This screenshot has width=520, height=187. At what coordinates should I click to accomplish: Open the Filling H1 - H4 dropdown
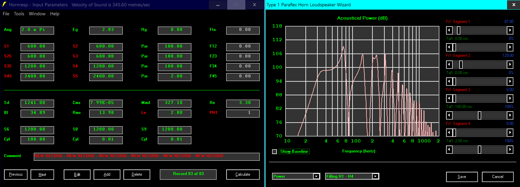click(x=375, y=176)
